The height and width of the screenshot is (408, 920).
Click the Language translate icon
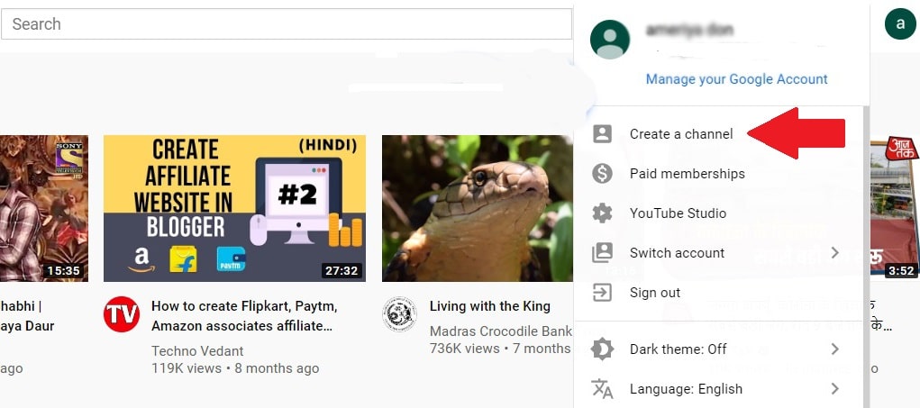point(602,389)
